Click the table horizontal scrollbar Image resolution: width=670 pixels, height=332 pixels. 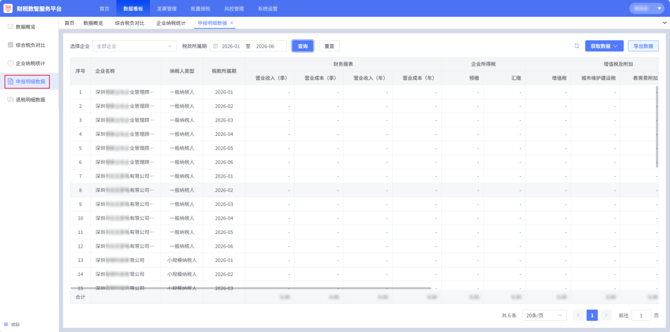[x=251, y=289]
